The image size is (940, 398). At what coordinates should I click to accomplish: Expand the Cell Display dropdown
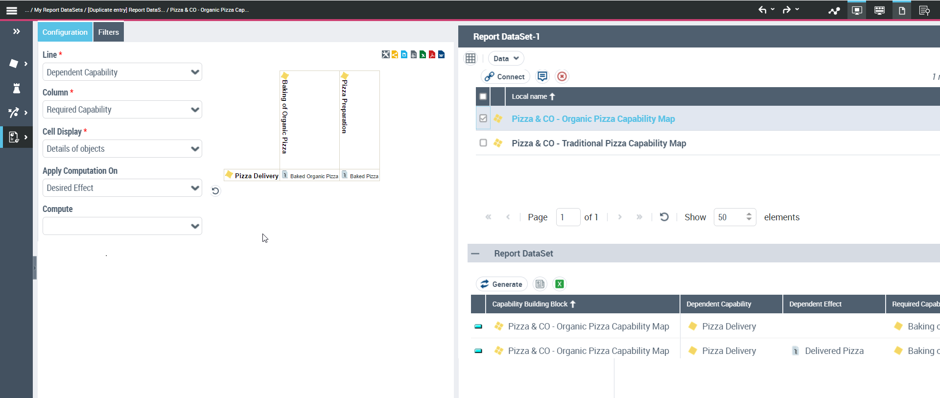122,149
